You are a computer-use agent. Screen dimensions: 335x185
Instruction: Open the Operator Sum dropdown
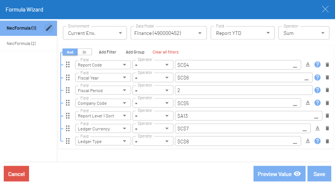tap(304, 33)
